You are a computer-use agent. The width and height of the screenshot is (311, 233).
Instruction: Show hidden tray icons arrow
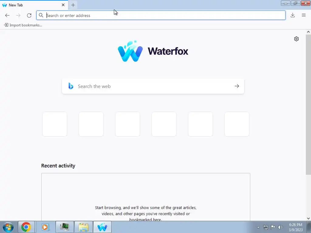coord(258,227)
